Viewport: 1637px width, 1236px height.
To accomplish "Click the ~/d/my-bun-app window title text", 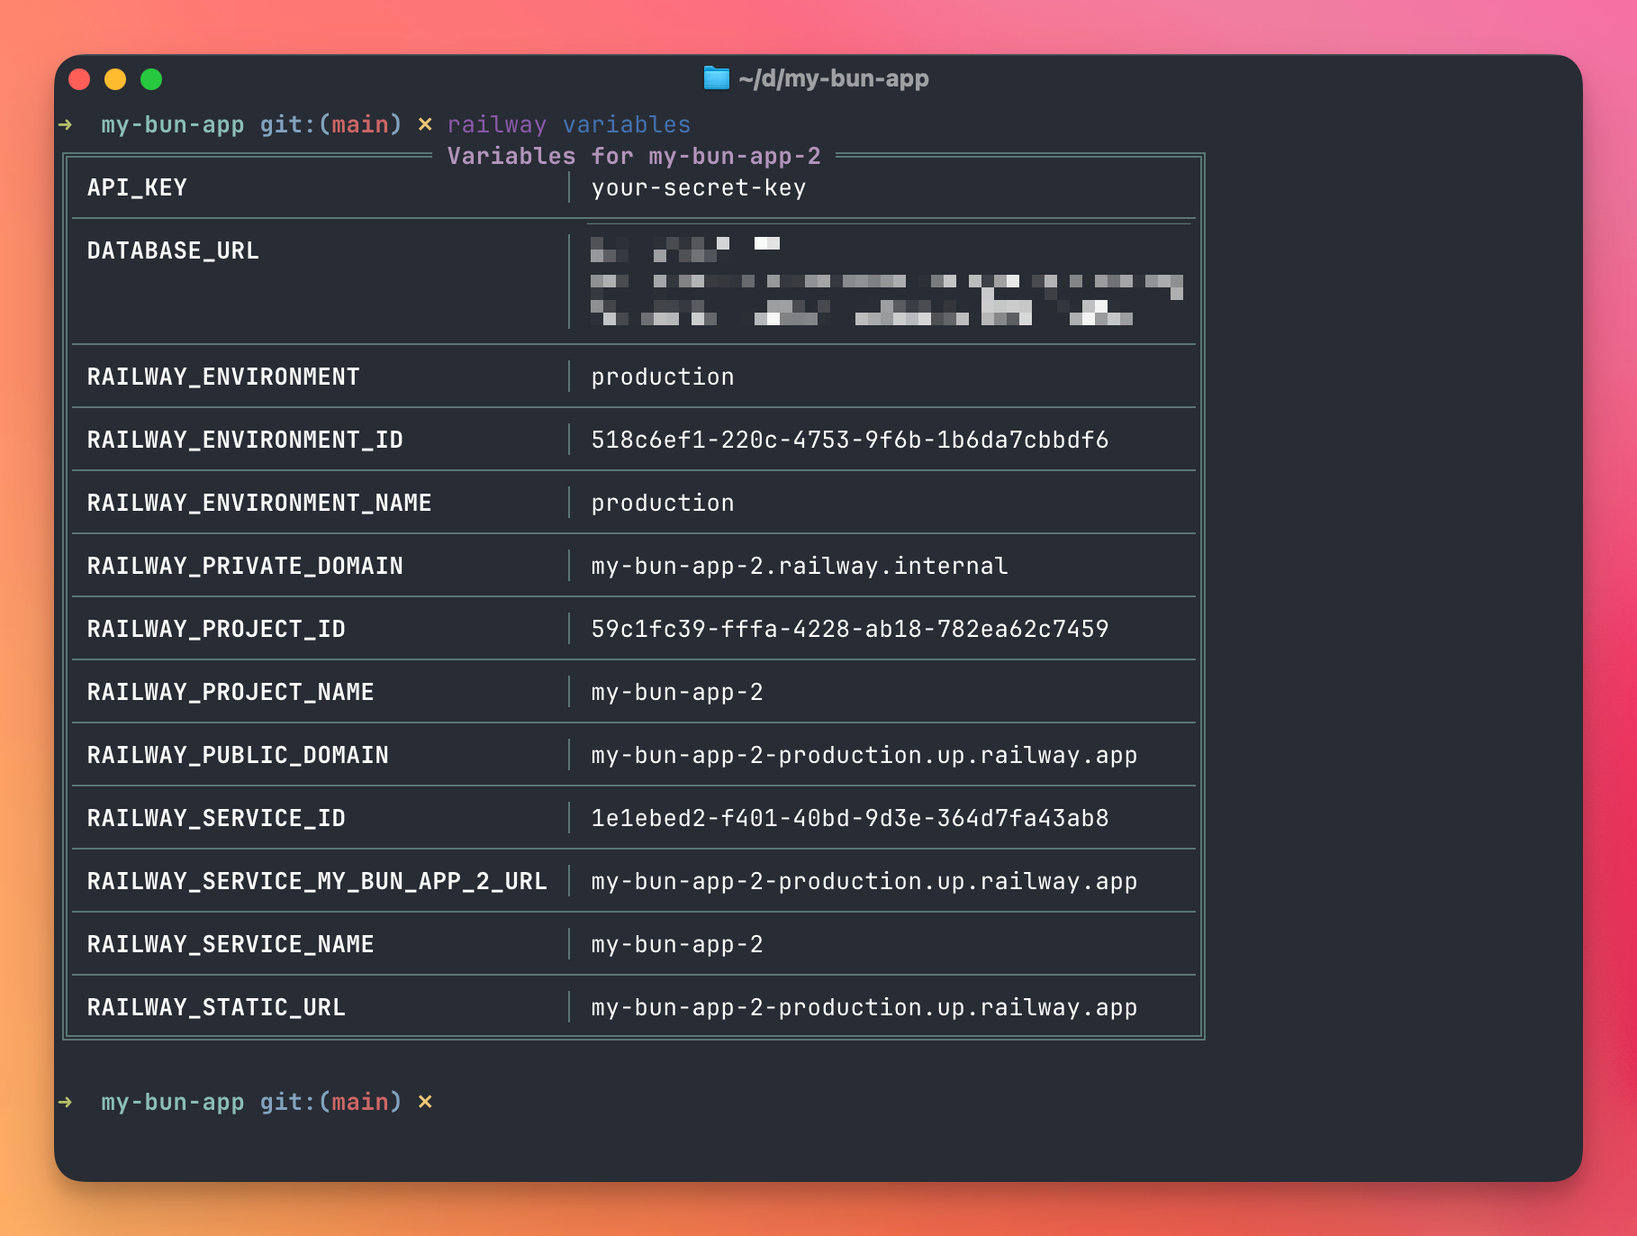I will point(833,78).
